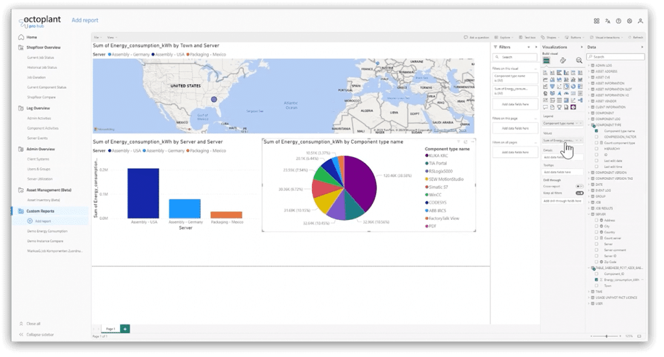Expand the ASSET INFORMATION table
Image resolution: width=664 pixels, height=357 pixels.
coord(589,83)
